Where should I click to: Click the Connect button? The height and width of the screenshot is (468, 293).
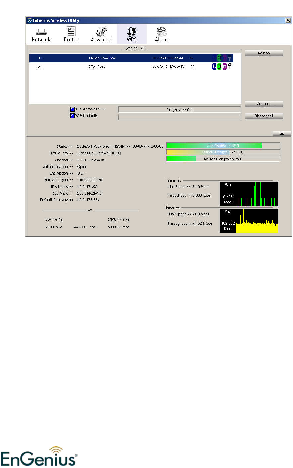coord(264,104)
